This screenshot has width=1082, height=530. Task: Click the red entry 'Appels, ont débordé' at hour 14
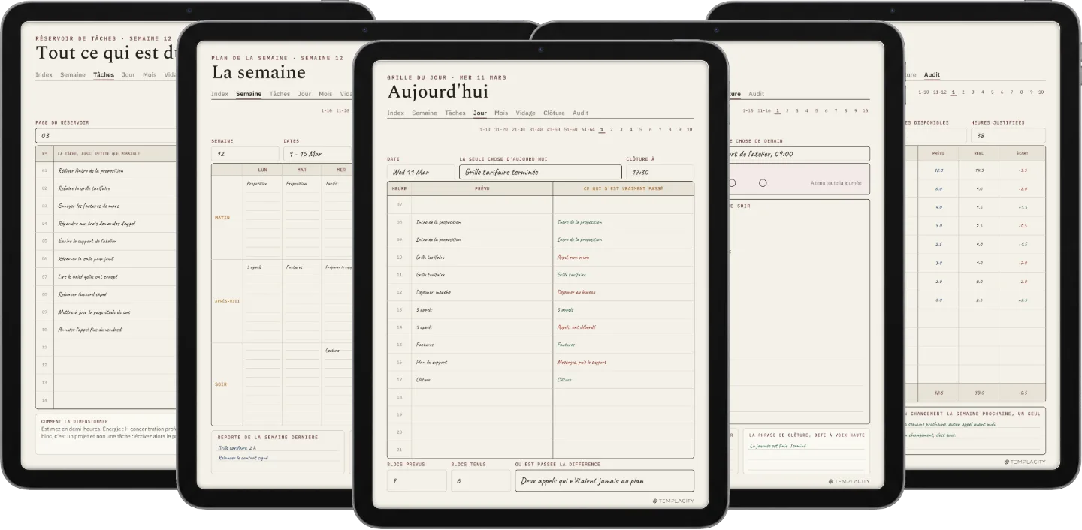576,327
